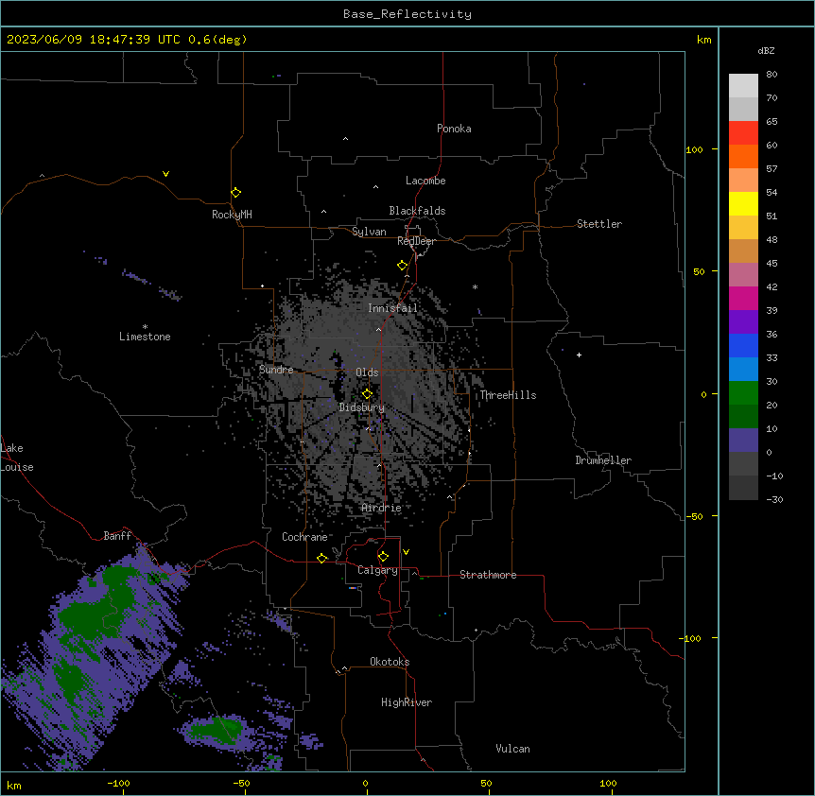Select the white plus marker north of Drumheller

coord(579,355)
